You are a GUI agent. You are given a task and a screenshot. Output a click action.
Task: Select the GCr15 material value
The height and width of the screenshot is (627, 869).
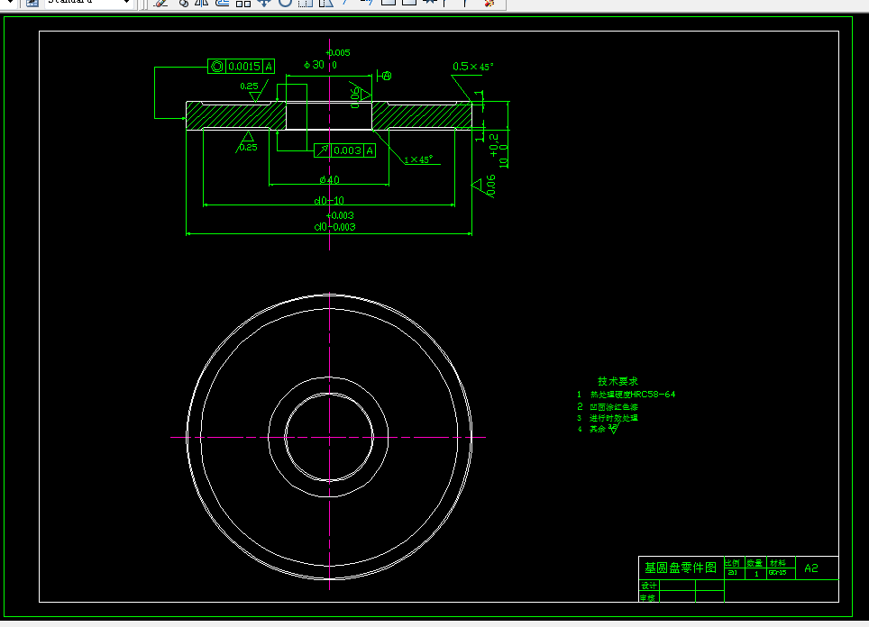pos(778,573)
